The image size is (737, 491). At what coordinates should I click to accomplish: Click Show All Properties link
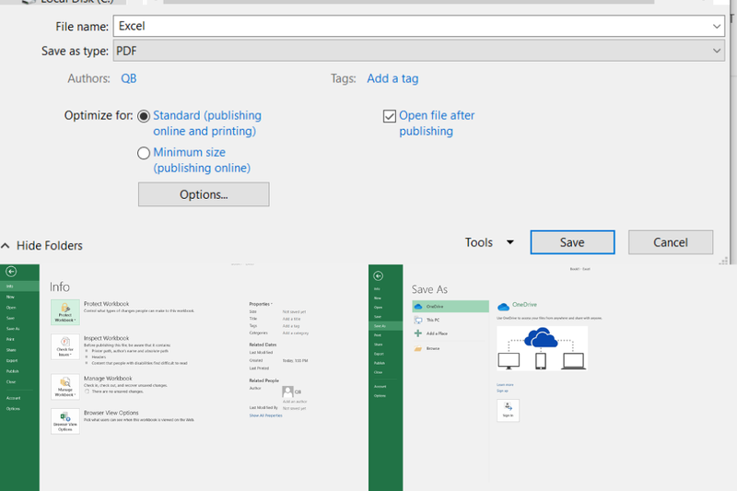(x=265, y=415)
